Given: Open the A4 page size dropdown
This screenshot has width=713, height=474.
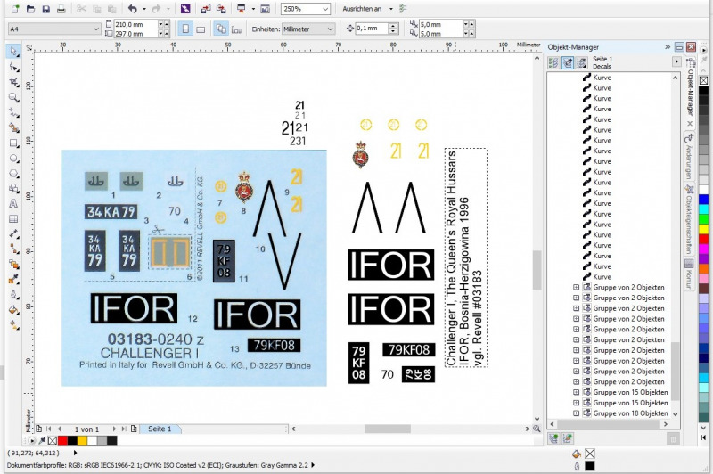Looking at the screenshot, I should pos(95,29).
